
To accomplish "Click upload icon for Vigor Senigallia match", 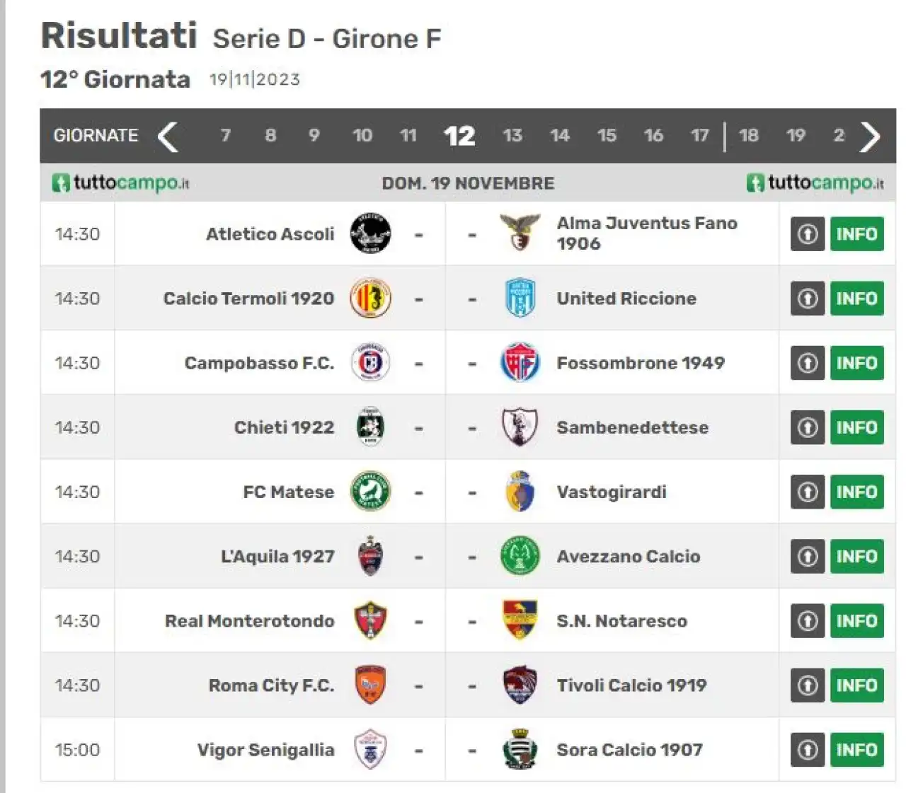I will coord(808,750).
